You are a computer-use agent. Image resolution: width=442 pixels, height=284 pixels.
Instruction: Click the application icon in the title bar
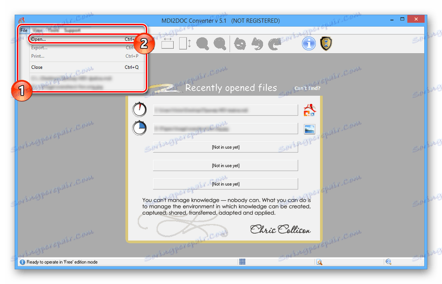click(22, 21)
